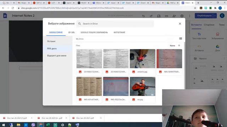Go back in the browser

pyautogui.click(x=3, y=8)
